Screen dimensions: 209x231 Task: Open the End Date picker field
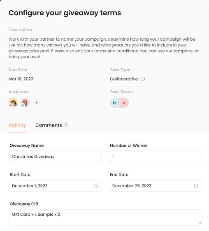[x=156, y=186]
